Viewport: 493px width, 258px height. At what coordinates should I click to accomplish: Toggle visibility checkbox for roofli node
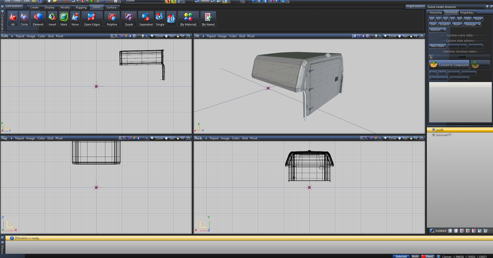click(x=434, y=130)
